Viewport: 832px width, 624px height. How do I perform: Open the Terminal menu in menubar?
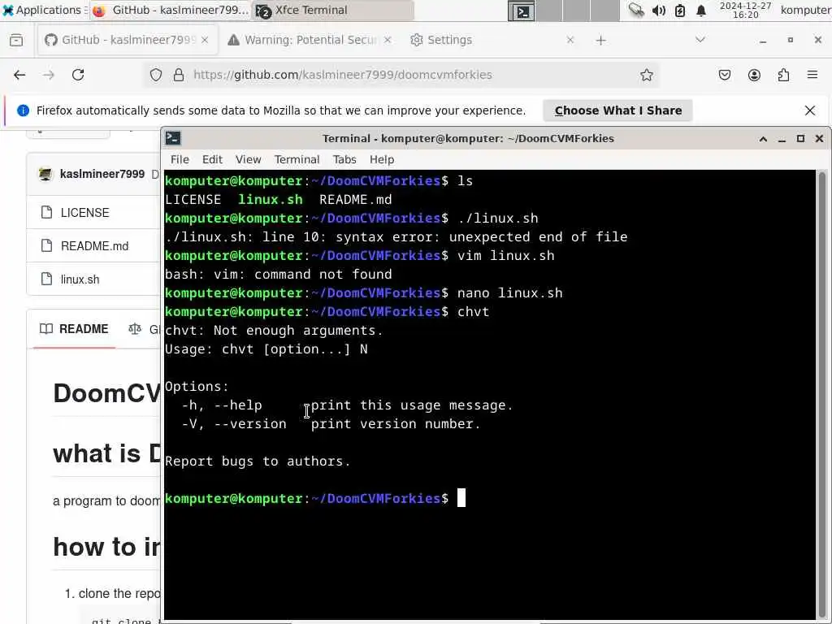pos(297,160)
